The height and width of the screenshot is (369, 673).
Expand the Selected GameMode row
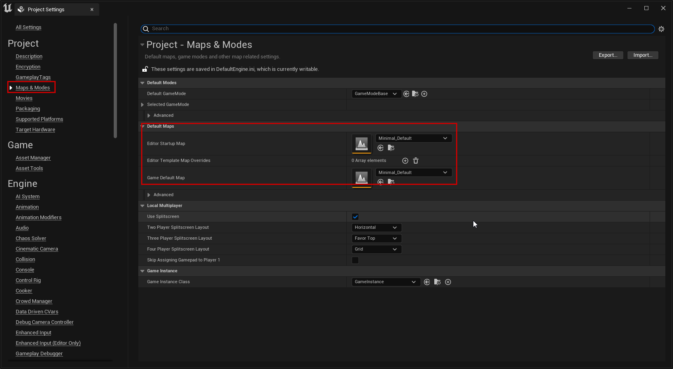pyautogui.click(x=142, y=104)
